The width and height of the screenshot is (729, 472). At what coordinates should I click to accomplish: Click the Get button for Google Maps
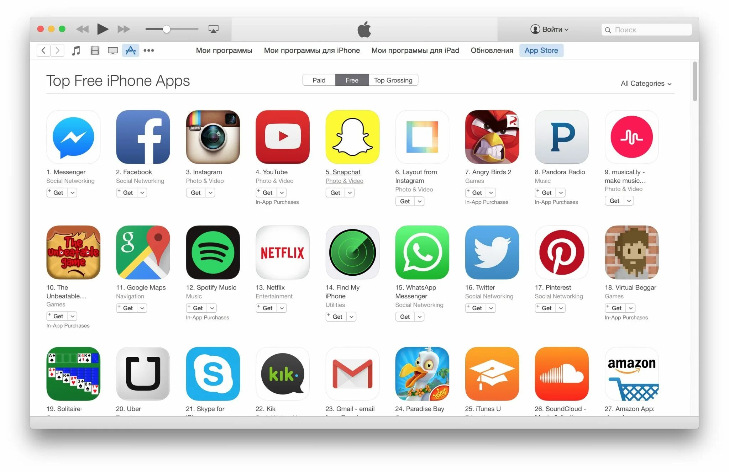(127, 308)
